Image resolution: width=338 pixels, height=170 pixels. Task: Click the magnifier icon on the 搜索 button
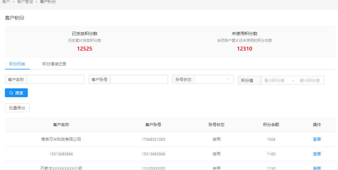[11, 93]
